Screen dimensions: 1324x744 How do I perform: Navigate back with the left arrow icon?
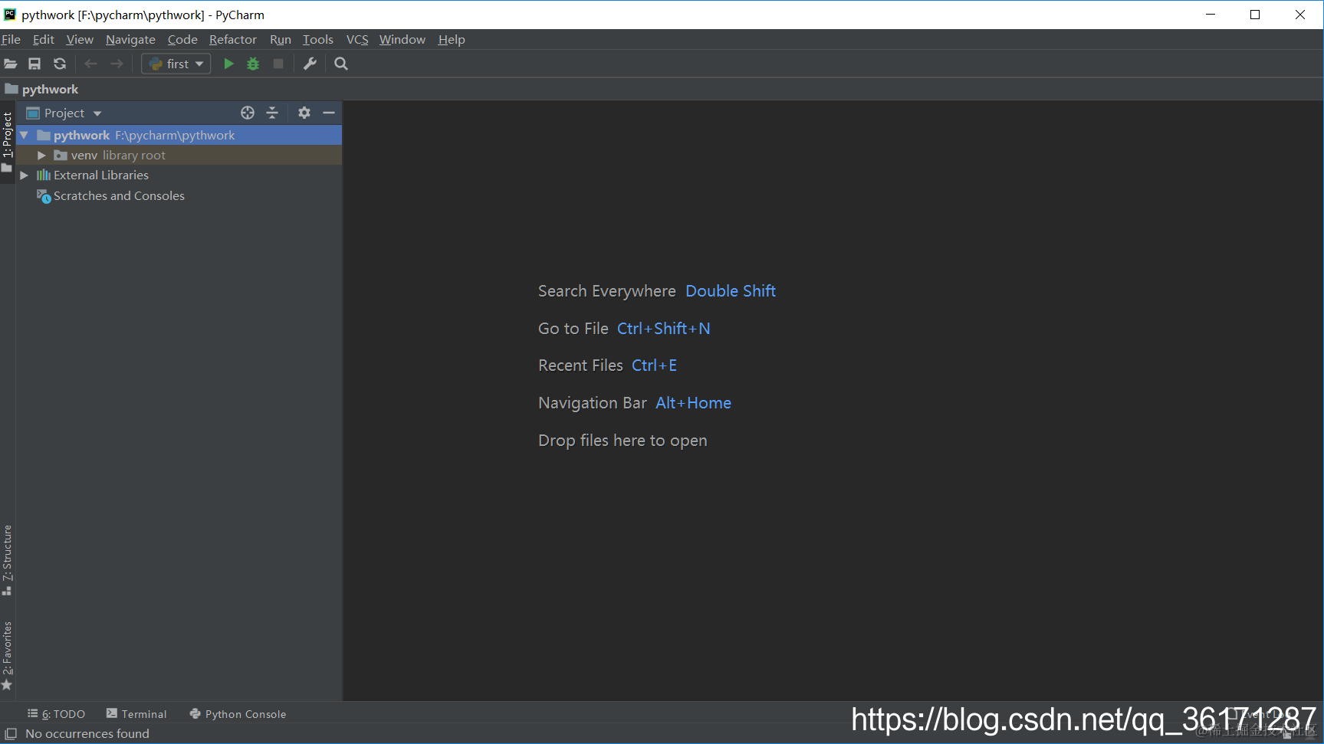pos(90,64)
